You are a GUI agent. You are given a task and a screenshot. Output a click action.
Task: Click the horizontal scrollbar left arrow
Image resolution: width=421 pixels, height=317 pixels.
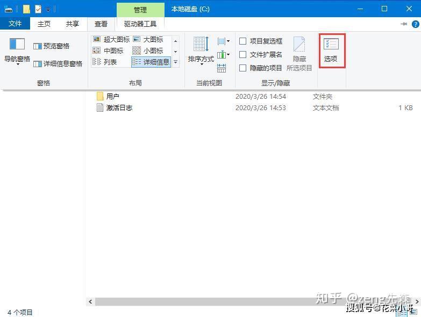click(90, 302)
